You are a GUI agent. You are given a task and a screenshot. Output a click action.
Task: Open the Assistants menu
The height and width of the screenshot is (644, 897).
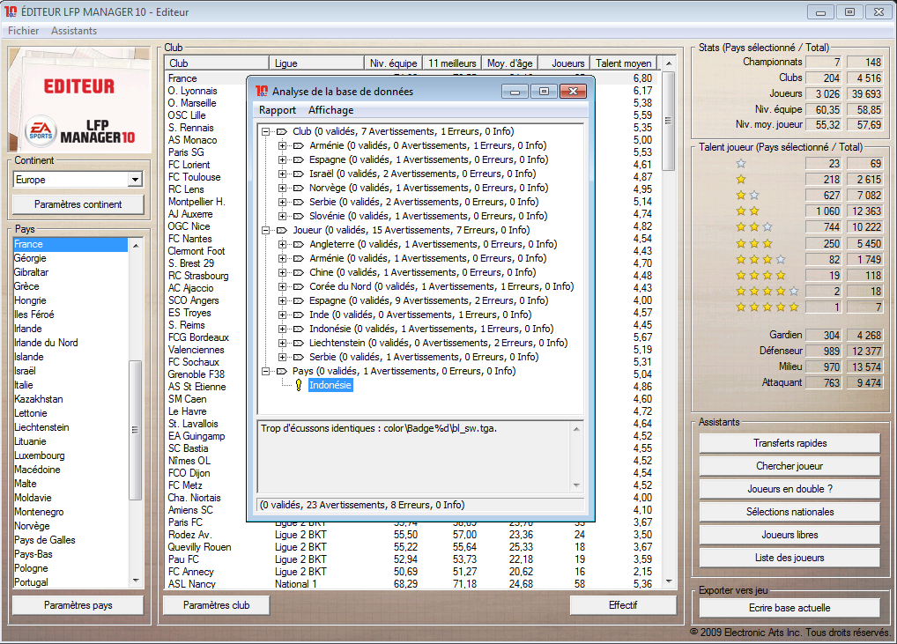[74, 31]
